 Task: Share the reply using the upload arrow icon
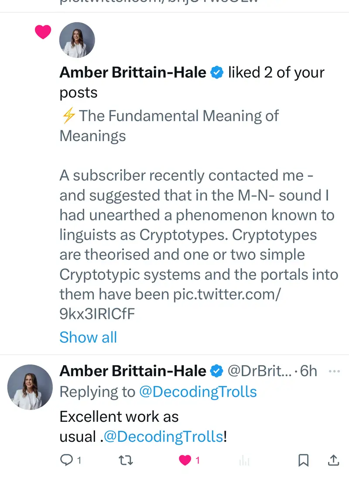[333, 460]
